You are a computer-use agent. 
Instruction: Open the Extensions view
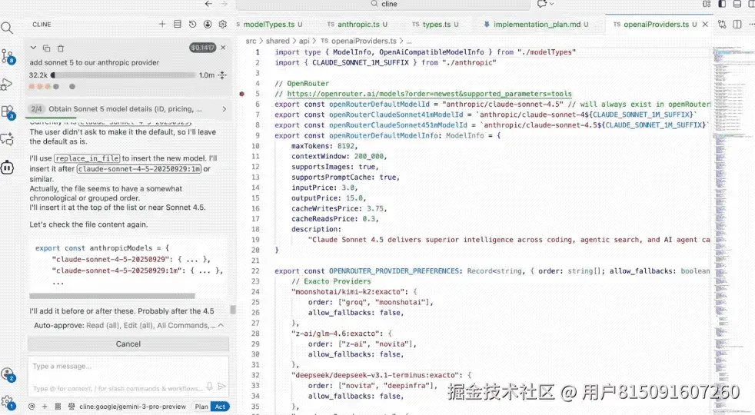[x=8, y=112]
